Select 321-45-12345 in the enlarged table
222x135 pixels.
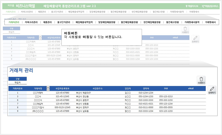coord(62,96)
